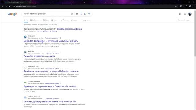Click the Defender.ru favicon
The width and height of the screenshot is (196, 110).
(x=25, y=37)
